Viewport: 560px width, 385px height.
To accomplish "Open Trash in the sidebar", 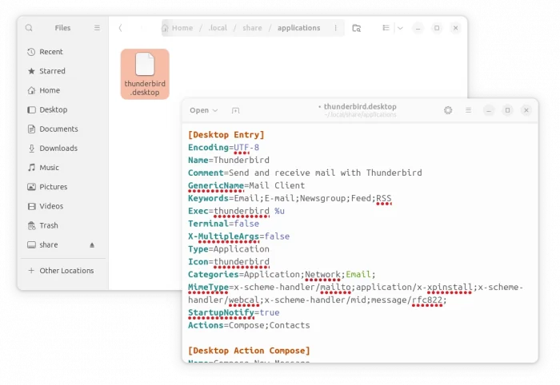I will click(48, 225).
